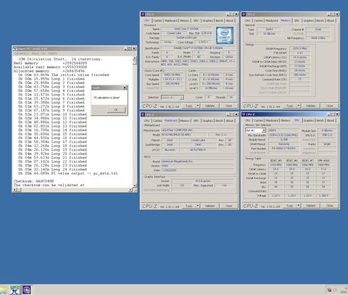The image size is (348, 295).
Task: Click motherboard Manufacturer field in Mainboard window
Action: 198,130
